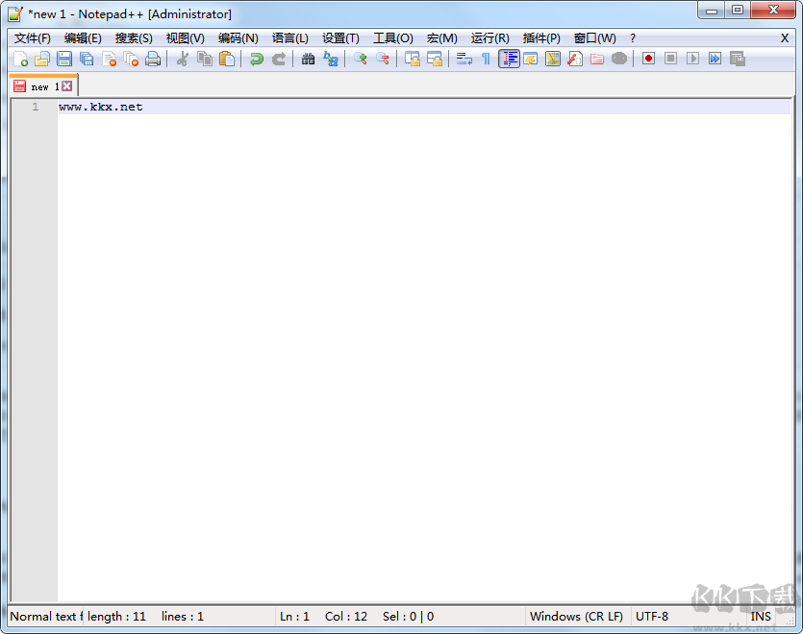This screenshot has height=634, width=803.
Task: Click the Windows (CR LF) status indicator
Action: click(x=575, y=616)
